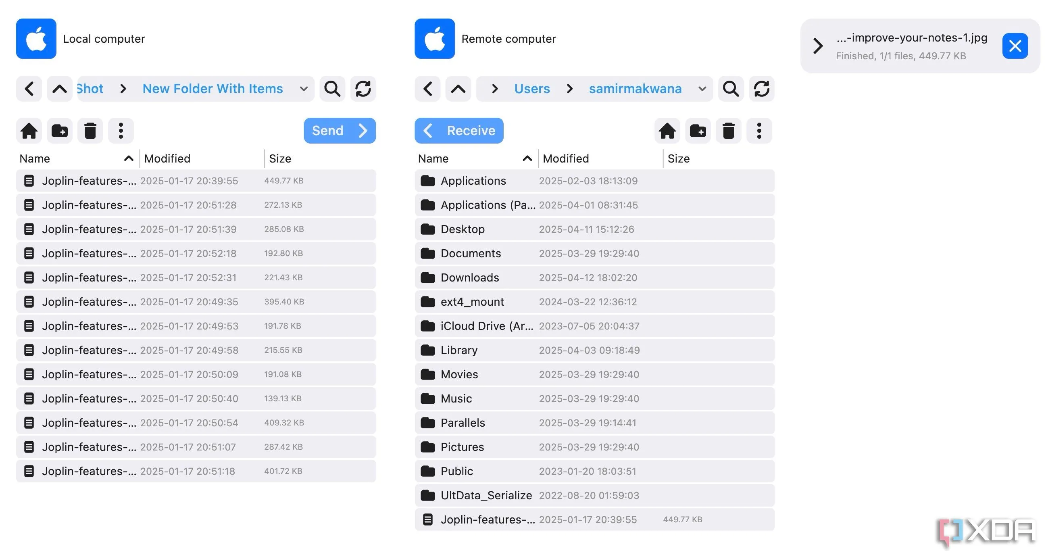Screen dimensions: 1046x559
Task: Click the Send button
Action: pyautogui.click(x=340, y=131)
